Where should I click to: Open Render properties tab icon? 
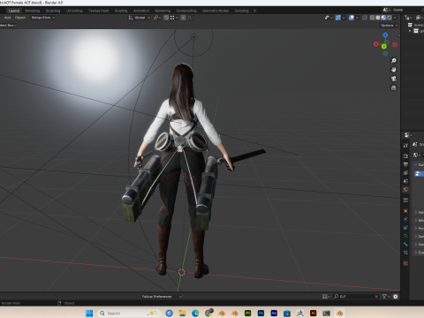pos(405,156)
